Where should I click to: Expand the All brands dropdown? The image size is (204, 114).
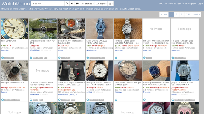[x=88, y=4]
